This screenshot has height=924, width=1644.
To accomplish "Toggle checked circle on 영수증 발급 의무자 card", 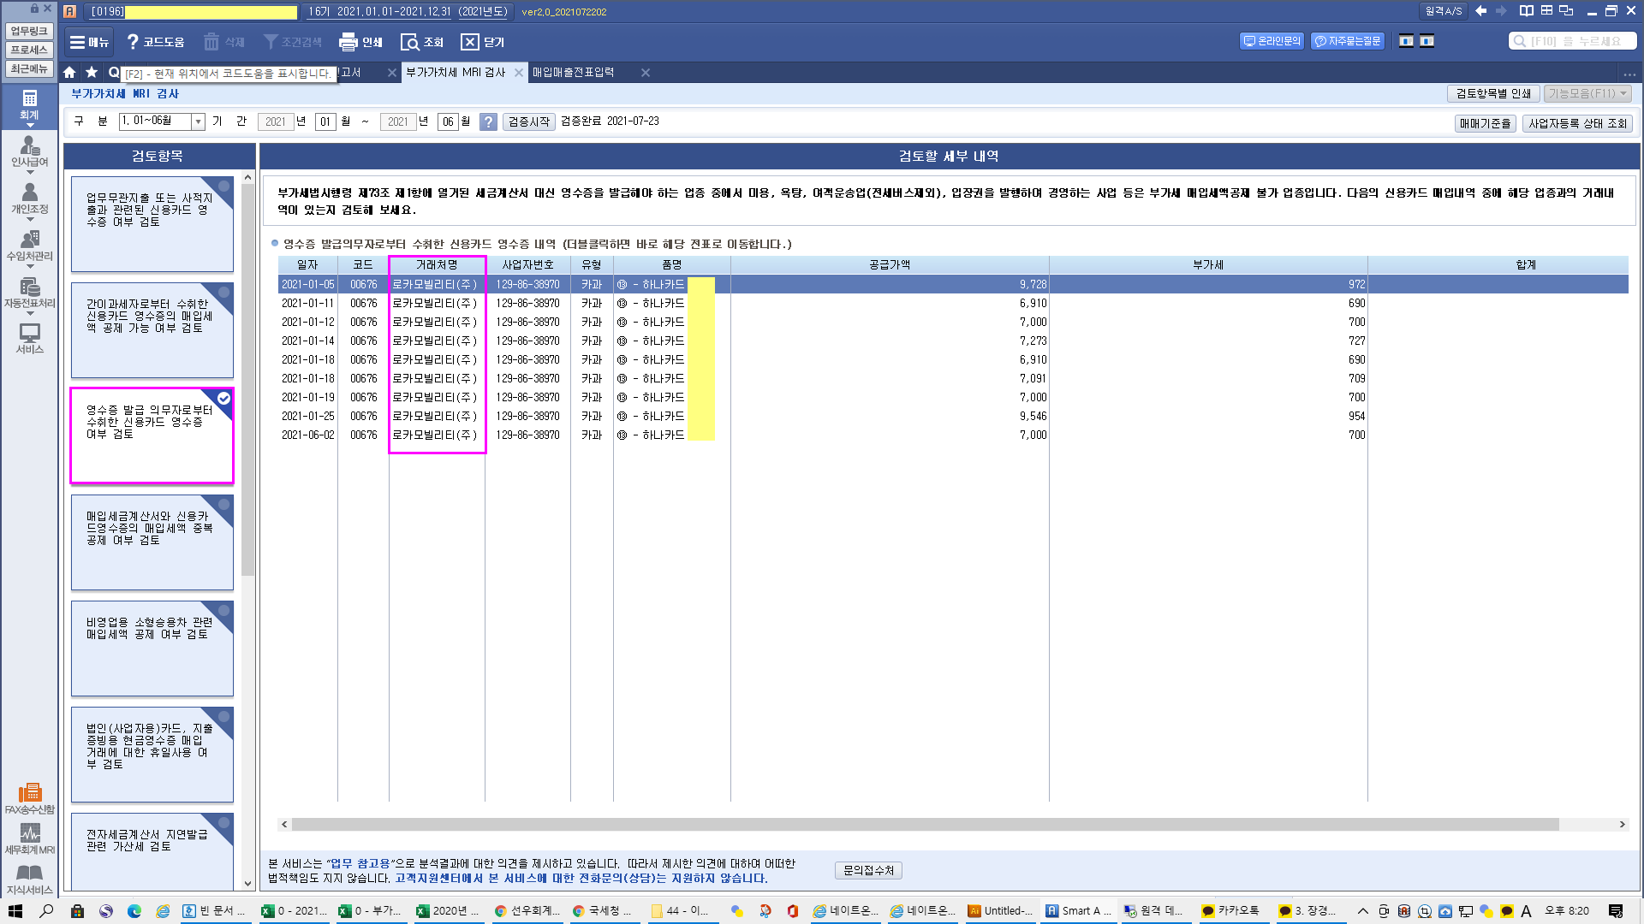I will 224,399.
